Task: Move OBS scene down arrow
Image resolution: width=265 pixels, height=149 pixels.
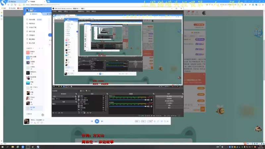Action: coord(62,113)
